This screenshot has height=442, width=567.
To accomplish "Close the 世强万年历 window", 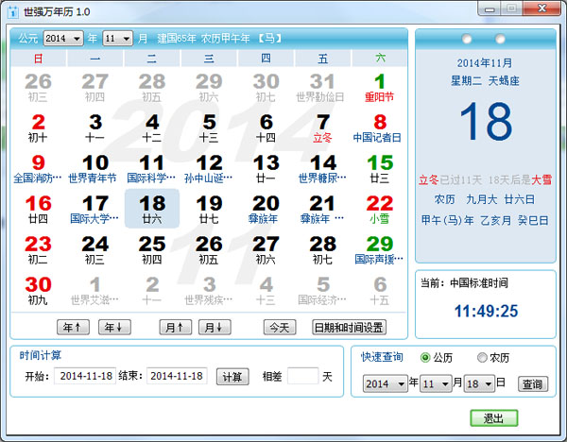I will point(541,8).
